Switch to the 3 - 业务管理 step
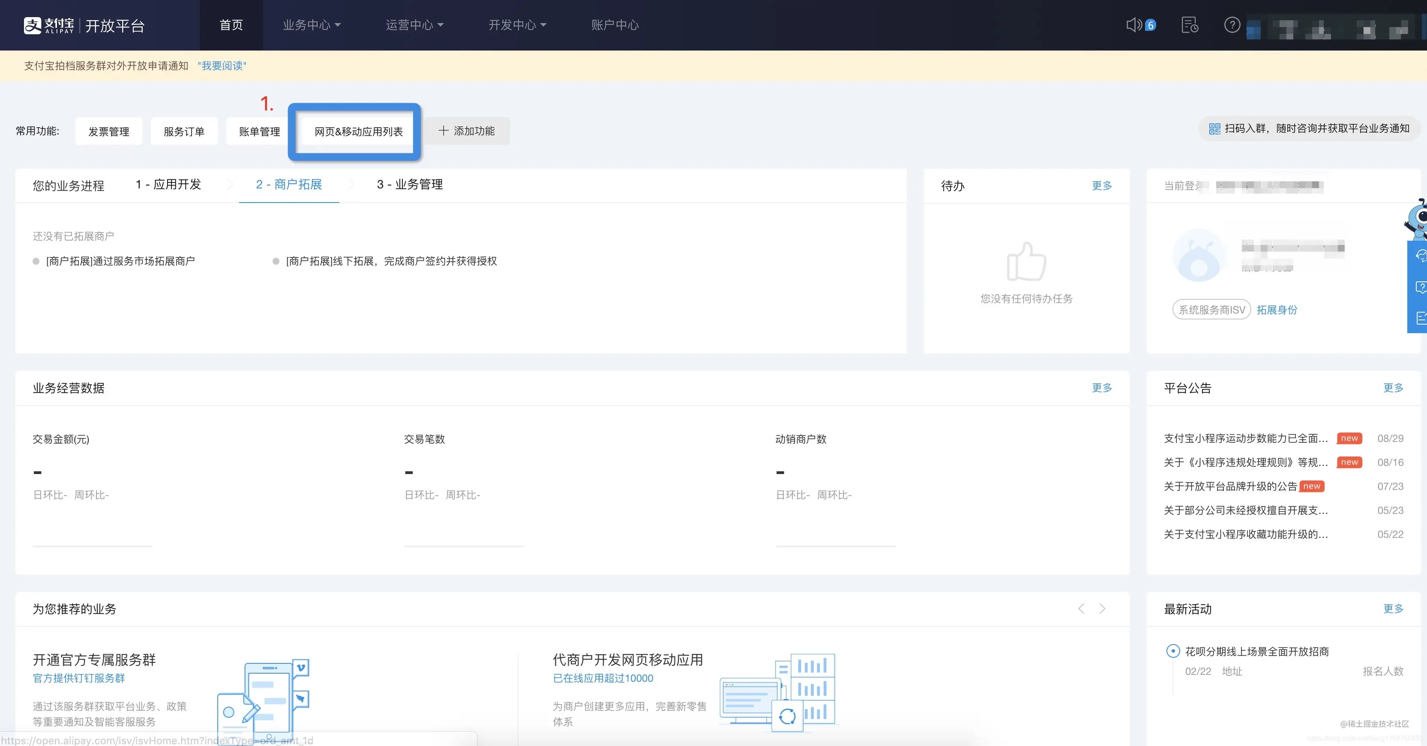 coord(410,184)
